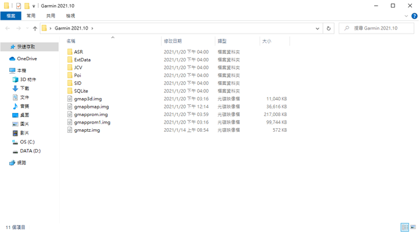The width and height of the screenshot is (419, 232).
Task: Select the SQLite folder icon
Action: pyautogui.click(x=70, y=91)
